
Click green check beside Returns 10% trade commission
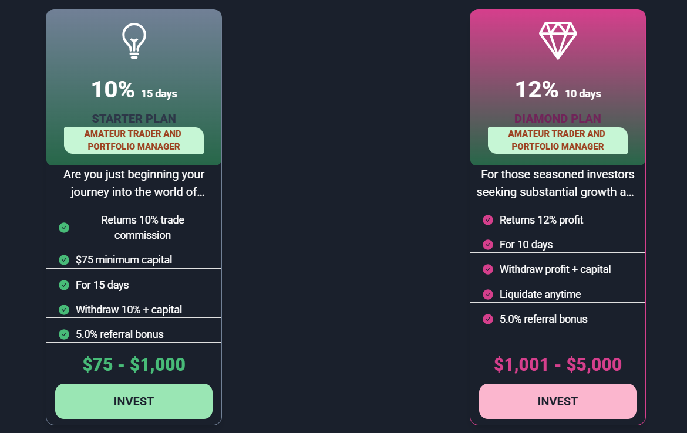(64, 228)
